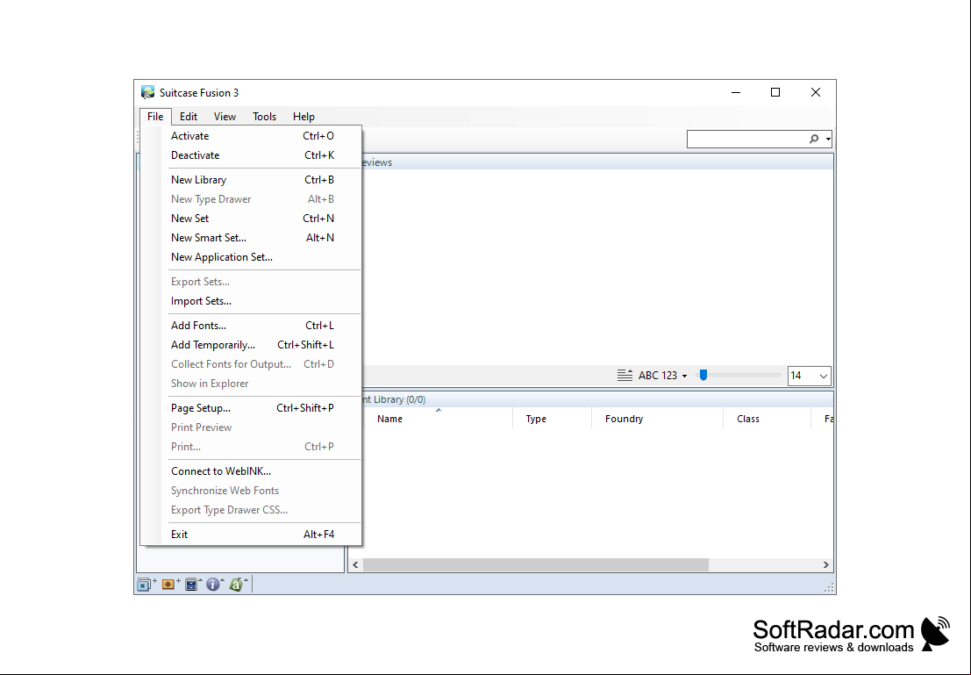Click the type drawer cabinet icon
The height and width of the screenshot is (675, 971).
tap(193, 584)
